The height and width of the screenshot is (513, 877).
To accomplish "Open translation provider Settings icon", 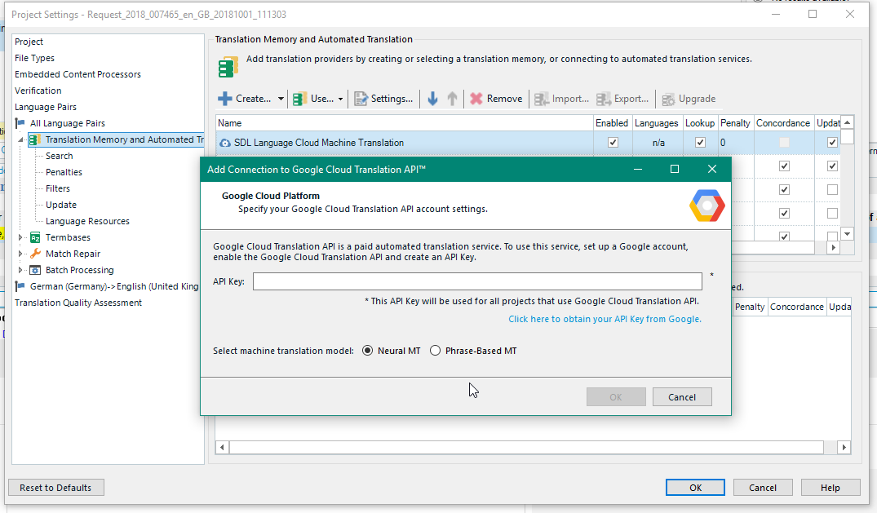I will 361,99.
